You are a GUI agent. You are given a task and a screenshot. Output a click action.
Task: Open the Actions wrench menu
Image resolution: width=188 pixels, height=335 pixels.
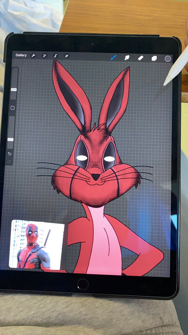coord(34,56)
